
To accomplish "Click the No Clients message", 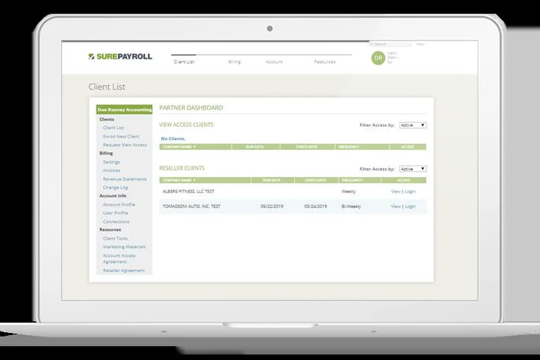I will (x=173, y=138).
